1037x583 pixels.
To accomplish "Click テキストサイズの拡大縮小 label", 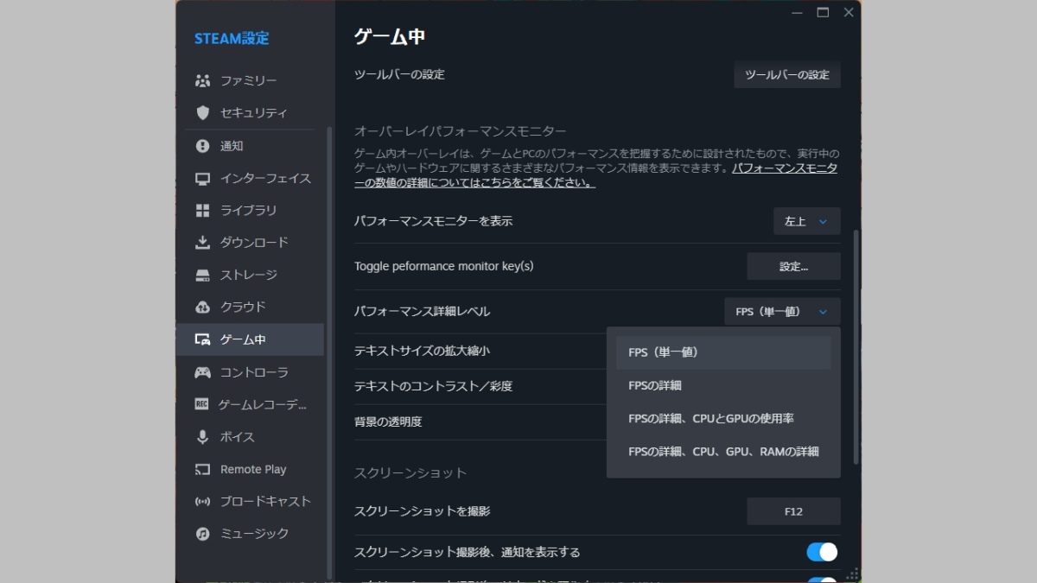I will coord(423,351).
